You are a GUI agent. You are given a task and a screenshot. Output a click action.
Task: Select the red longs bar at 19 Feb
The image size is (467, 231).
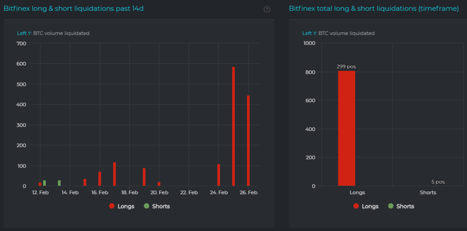click(144, 177)
